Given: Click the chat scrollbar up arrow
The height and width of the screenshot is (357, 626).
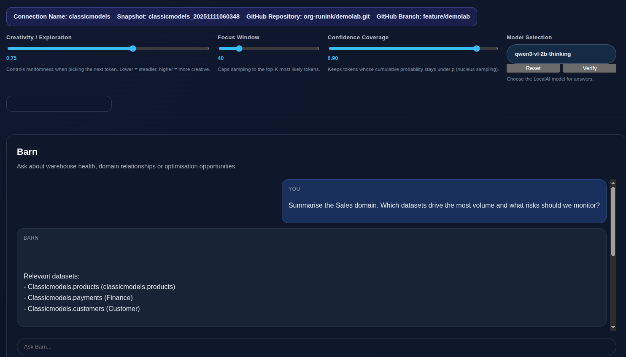Looking at the screenshot, I should 613,183.
